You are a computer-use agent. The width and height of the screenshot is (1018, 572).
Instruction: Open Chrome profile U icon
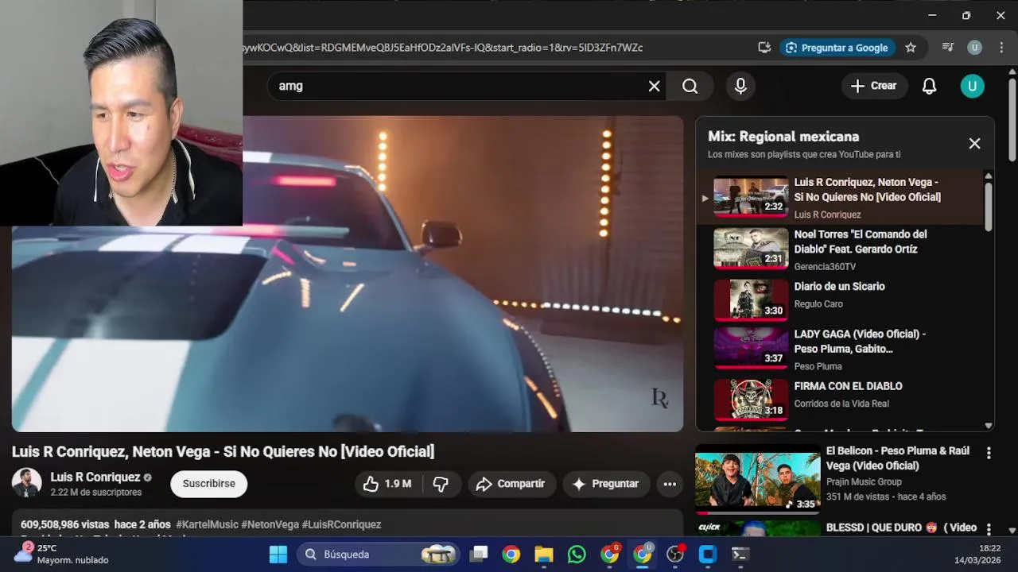click(974, 48)
